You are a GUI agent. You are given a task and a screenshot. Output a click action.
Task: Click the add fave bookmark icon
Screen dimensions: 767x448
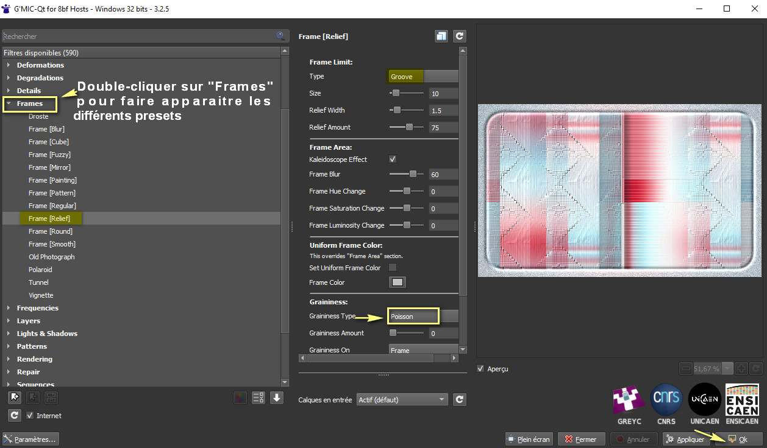(15, 397)
